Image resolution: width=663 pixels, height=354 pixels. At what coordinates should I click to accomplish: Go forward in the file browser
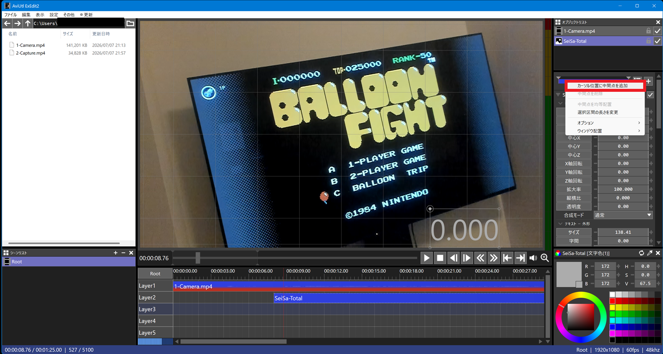coord(17,23)
